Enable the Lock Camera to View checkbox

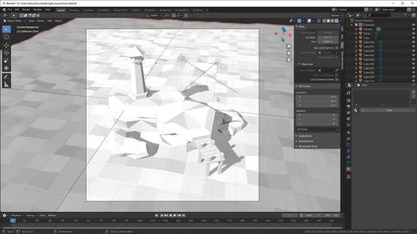[x=337, y=79]
